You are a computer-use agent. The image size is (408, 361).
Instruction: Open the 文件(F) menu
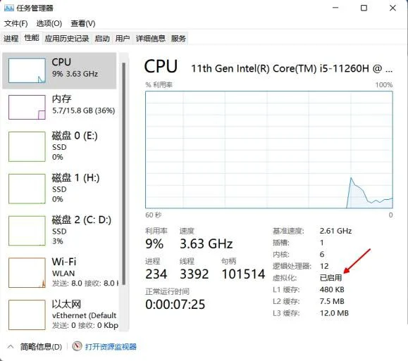[16, 24]
